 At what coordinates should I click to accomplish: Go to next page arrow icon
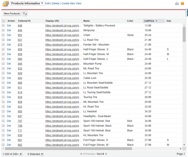103,154
